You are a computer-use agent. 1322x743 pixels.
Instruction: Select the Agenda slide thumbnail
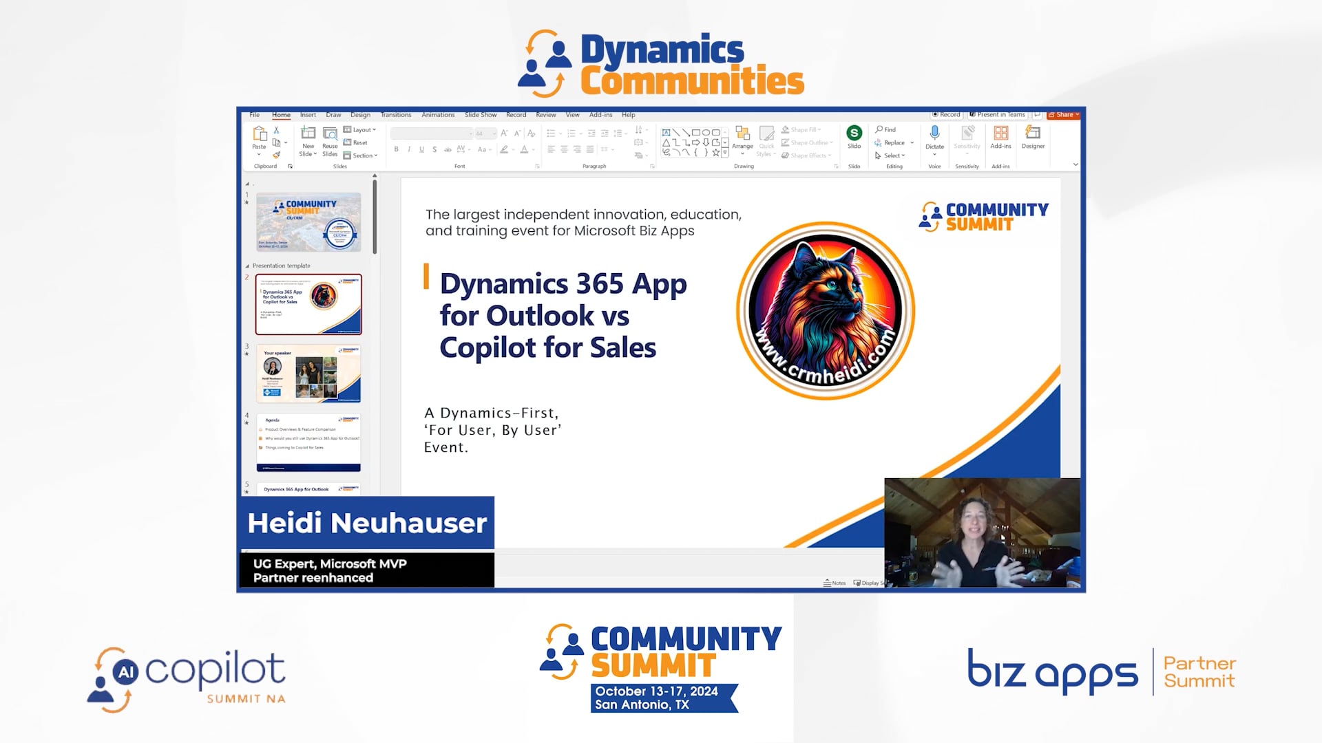[x=308, y=444]
